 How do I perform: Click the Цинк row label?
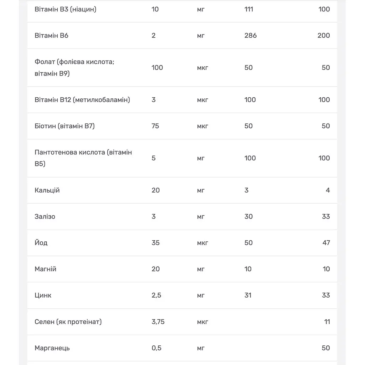43,295
